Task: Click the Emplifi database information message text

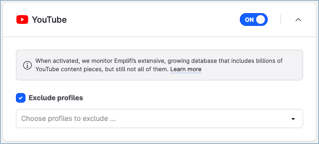Action: click(x=159, y=65)
